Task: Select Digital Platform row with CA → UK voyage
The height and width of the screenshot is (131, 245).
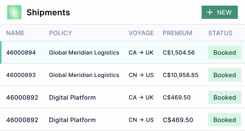Action: pyautogui.click(x=72, y=98)
